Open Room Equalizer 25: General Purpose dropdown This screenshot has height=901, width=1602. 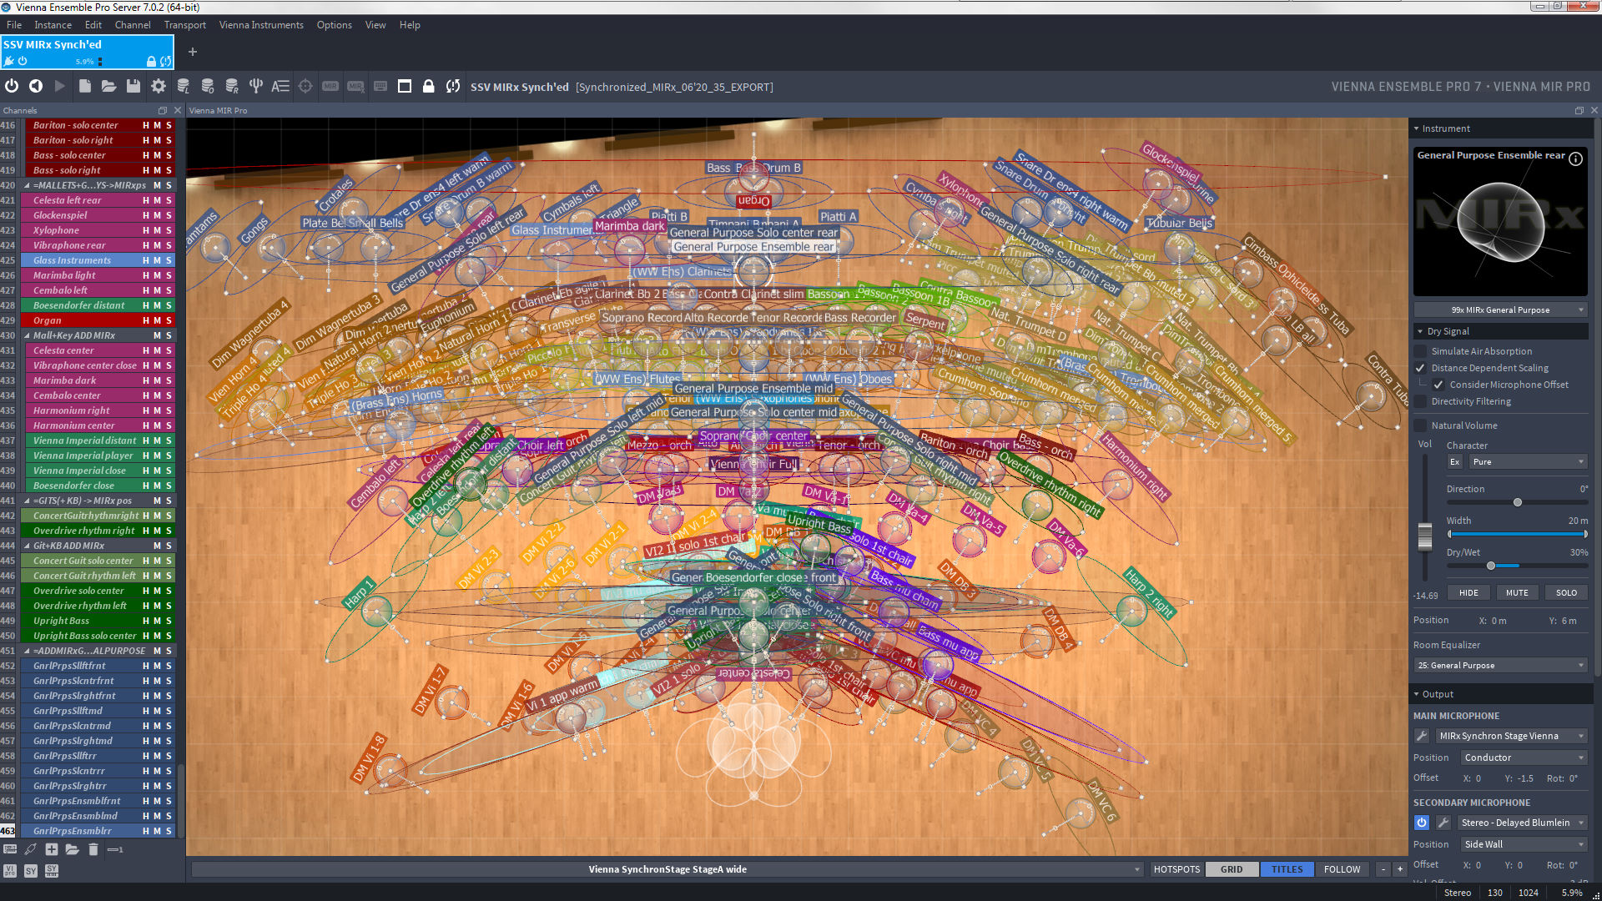(1500, 665)
